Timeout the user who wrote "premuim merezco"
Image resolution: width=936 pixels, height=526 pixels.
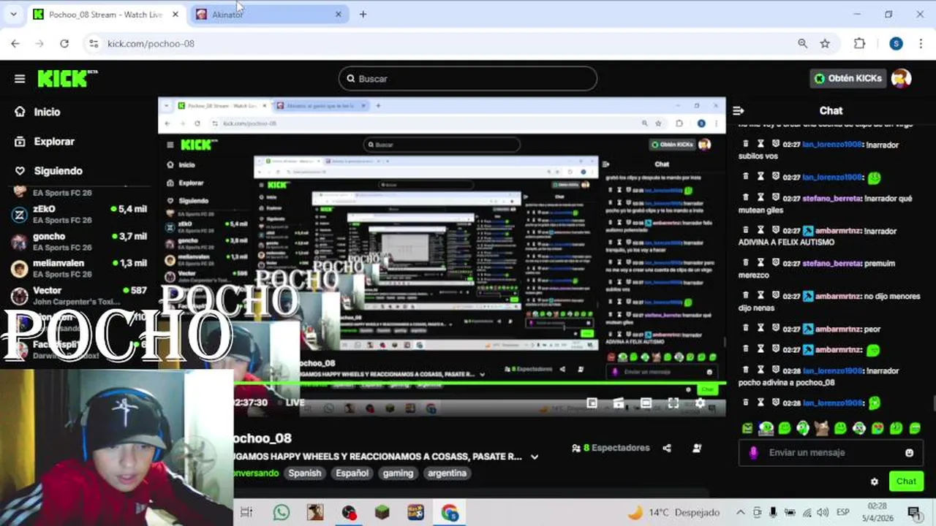[x=761, y=263]
